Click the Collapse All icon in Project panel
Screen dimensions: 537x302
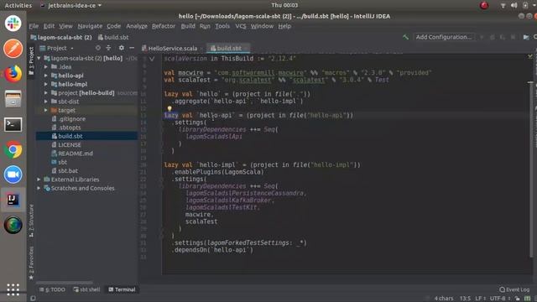tap(108, 48)
